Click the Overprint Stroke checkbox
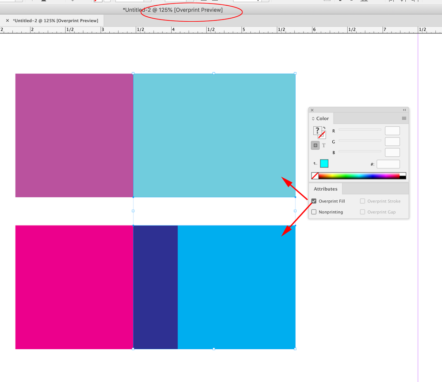Screen dimensions: 442x382 point(361,201)
